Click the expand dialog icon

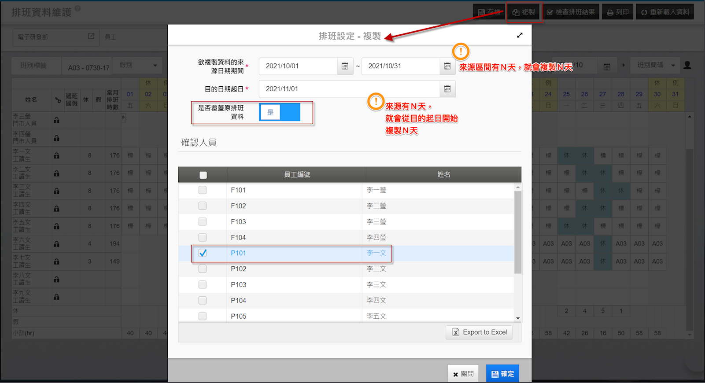(520, 35)
